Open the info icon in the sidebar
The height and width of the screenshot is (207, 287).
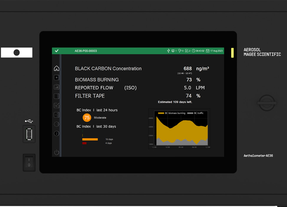coord(57,134)
